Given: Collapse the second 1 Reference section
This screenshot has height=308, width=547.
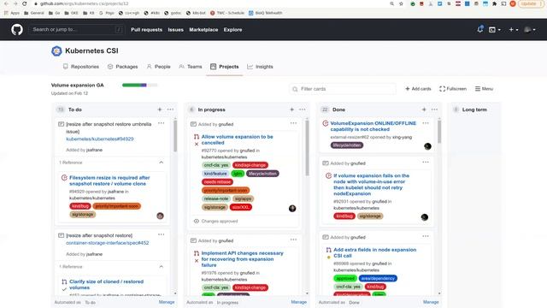Looking at the screenshot, I should tap(162, 266).
